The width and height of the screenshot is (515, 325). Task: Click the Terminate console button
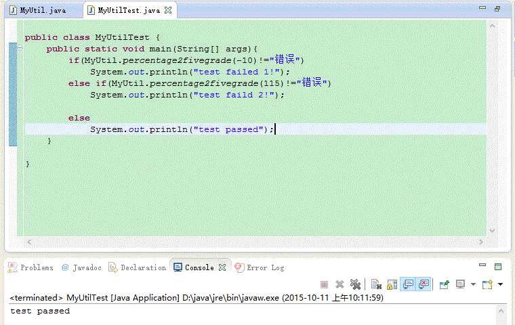pyautogui.click(x=324, y=284)
